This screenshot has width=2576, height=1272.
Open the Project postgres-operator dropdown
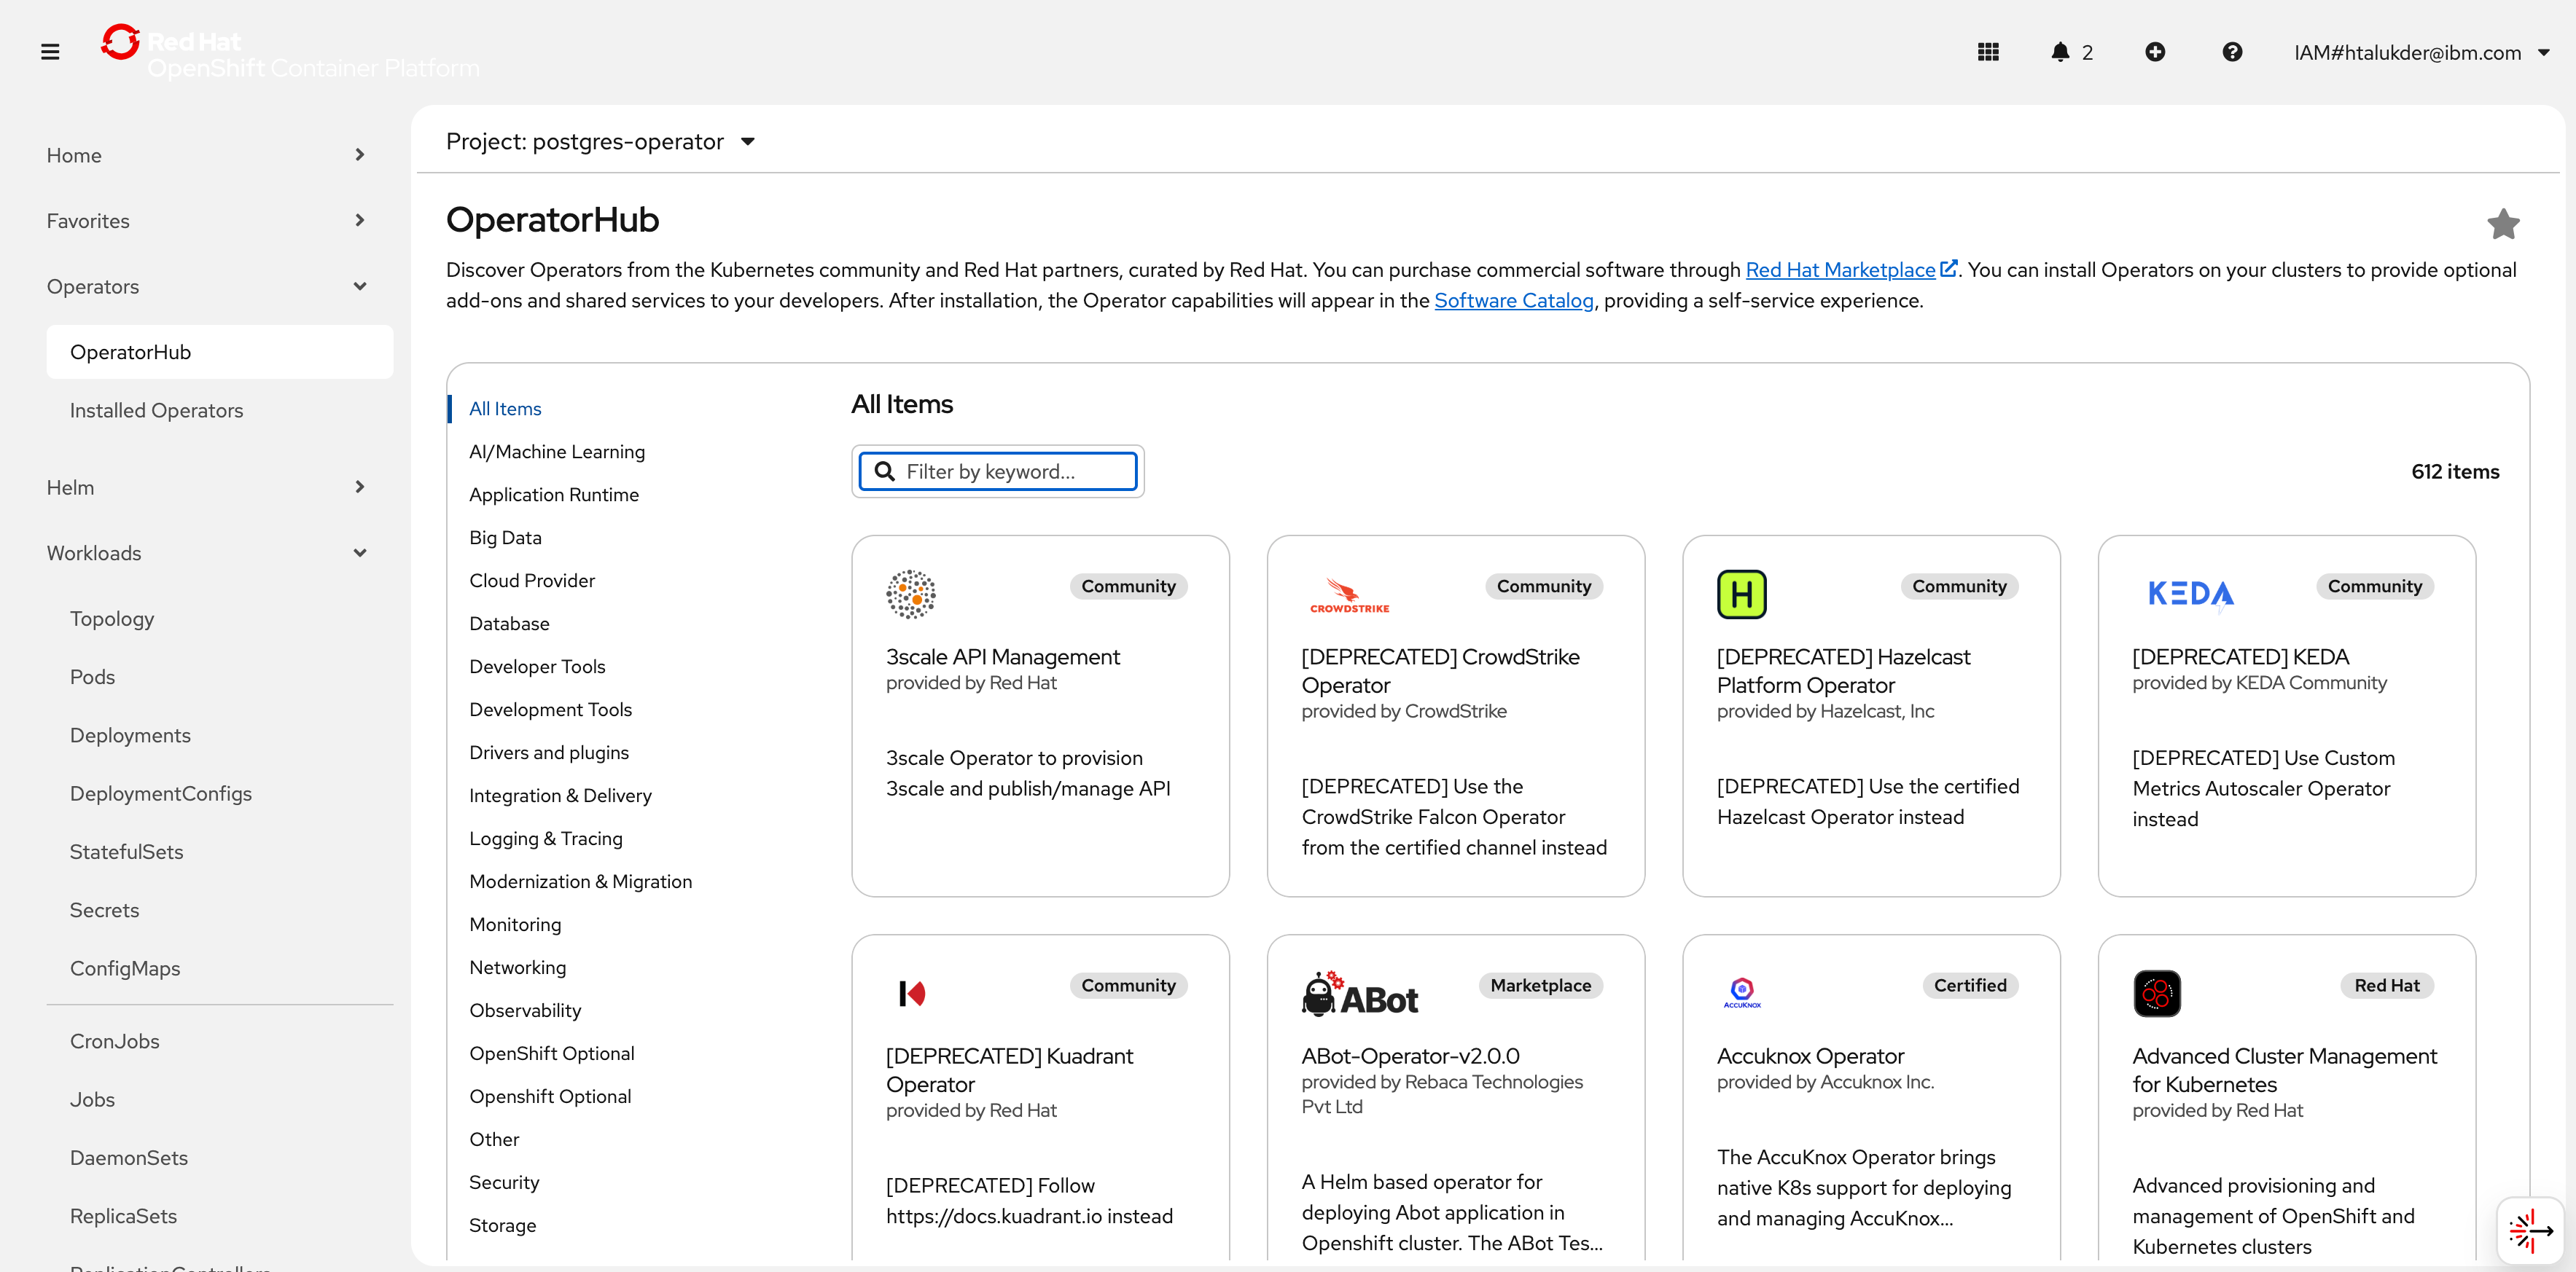click(x=600, y=142)
